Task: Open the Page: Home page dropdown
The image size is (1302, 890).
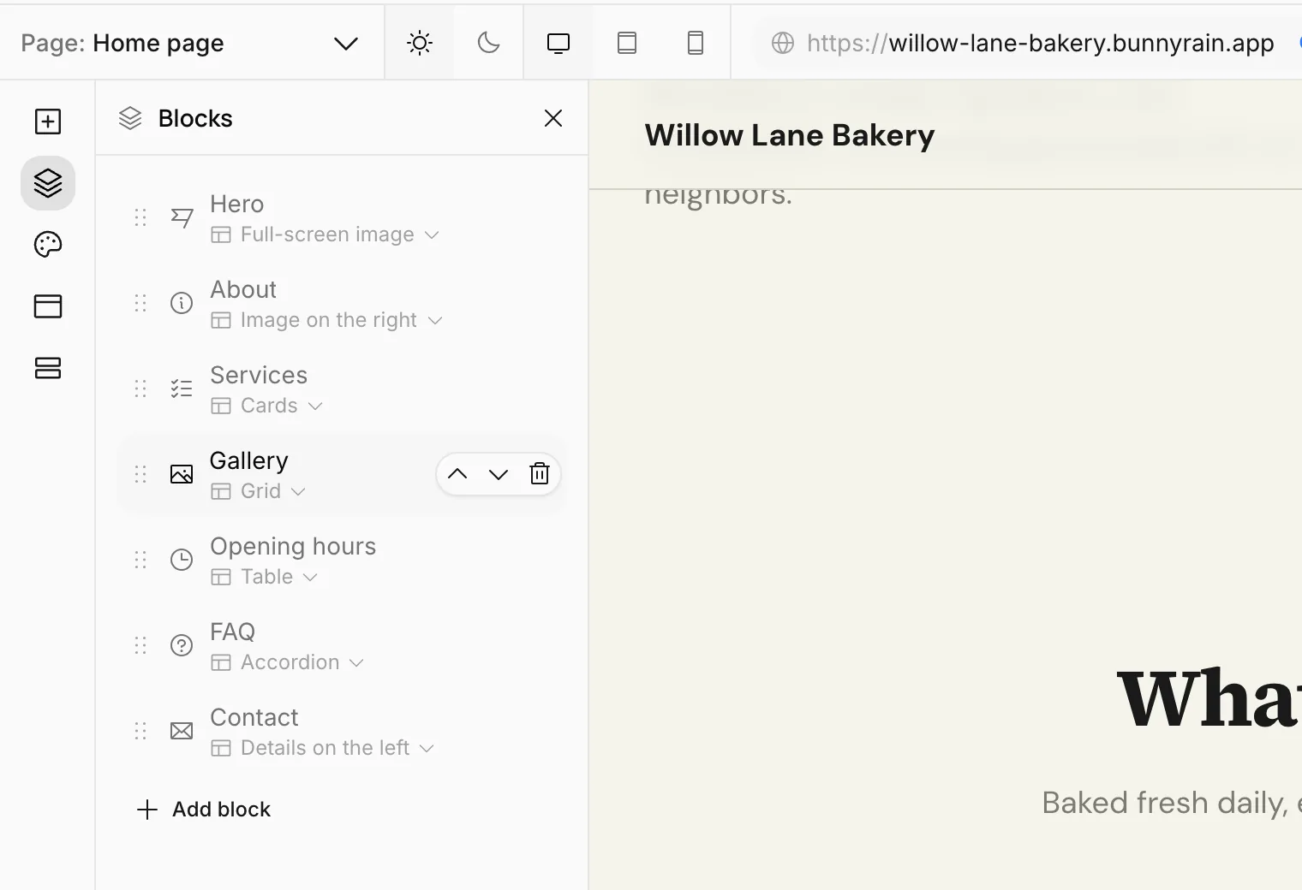Action: pyautogui.click(x=190, y=43)
